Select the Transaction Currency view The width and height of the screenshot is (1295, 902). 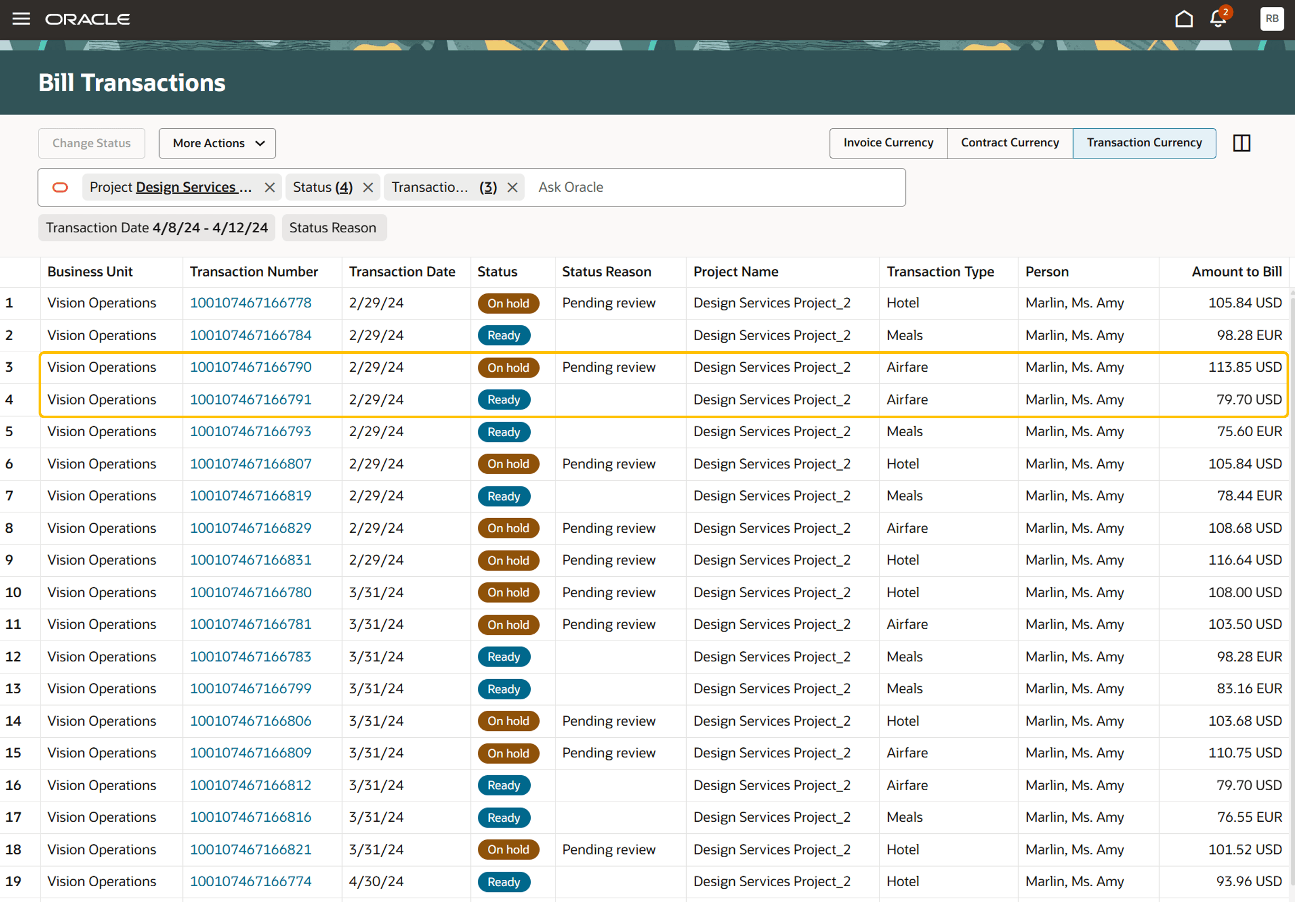(x=1144, y=143)
